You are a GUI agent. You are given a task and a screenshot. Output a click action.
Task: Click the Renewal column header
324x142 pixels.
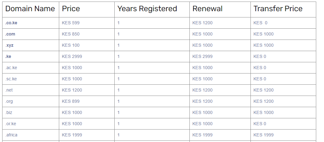point(207,9)
